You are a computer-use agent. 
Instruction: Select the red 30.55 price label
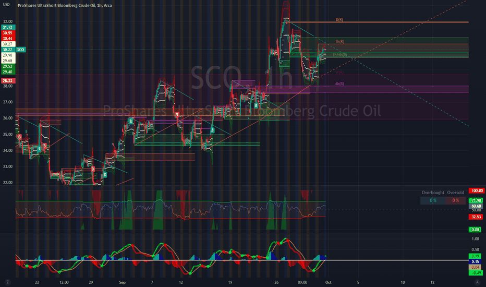pos(8,33)
